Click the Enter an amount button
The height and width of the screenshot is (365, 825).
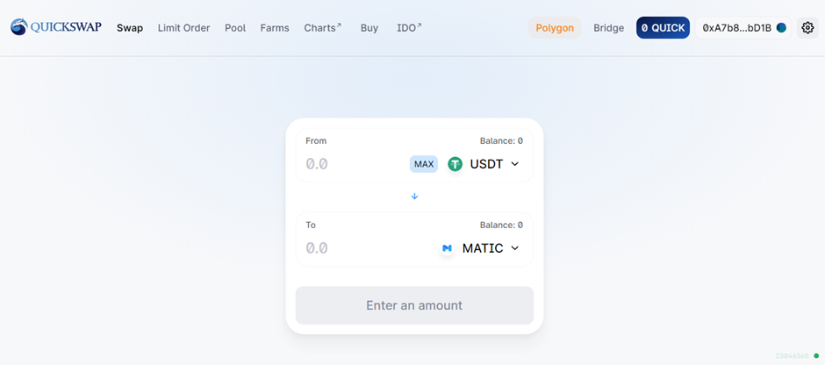414,305
